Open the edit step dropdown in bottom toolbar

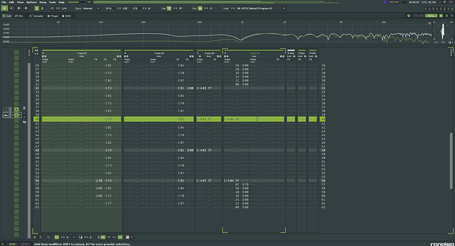(x=74, y=237)
